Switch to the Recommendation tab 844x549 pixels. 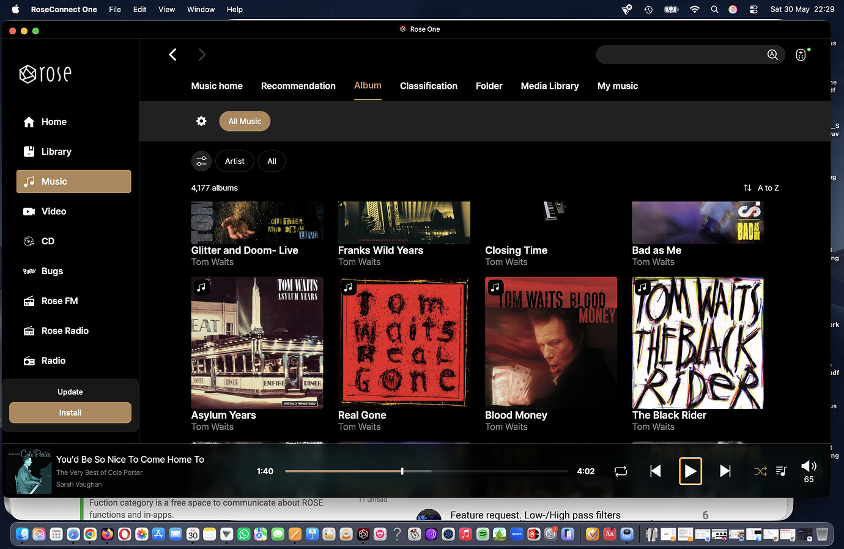point(298,86)
